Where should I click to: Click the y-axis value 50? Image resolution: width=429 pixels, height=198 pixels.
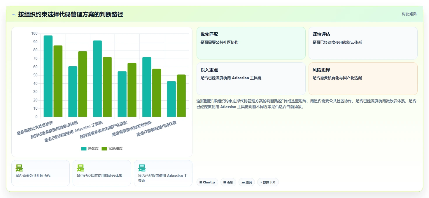[x=35, y=75]
